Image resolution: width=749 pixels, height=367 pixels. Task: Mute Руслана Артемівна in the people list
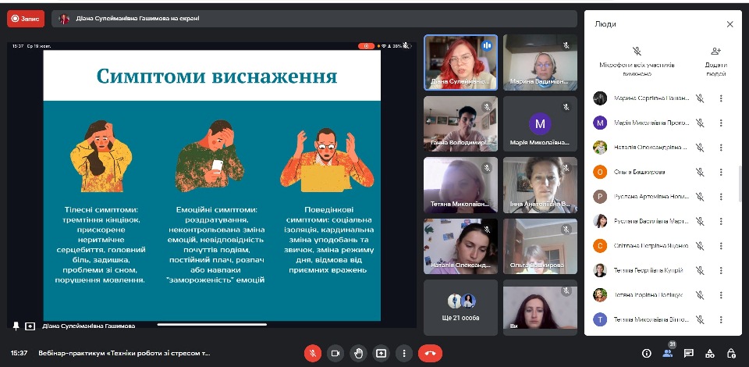[x=699, y=197]
